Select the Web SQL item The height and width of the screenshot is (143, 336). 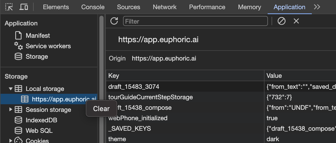point(39,130)
